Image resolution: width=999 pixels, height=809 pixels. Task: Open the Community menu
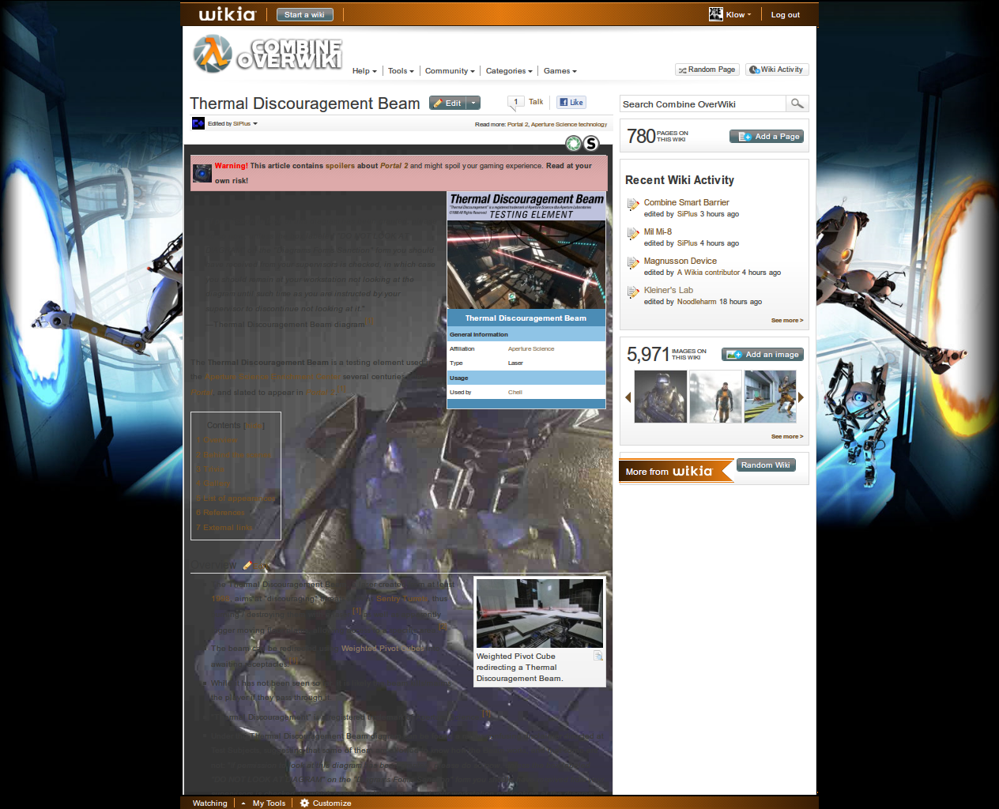coord(450,71)
